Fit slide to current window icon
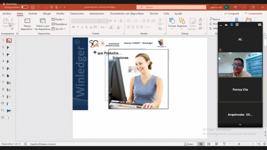Viewport: 267px width, 150px height. [264, 144]
